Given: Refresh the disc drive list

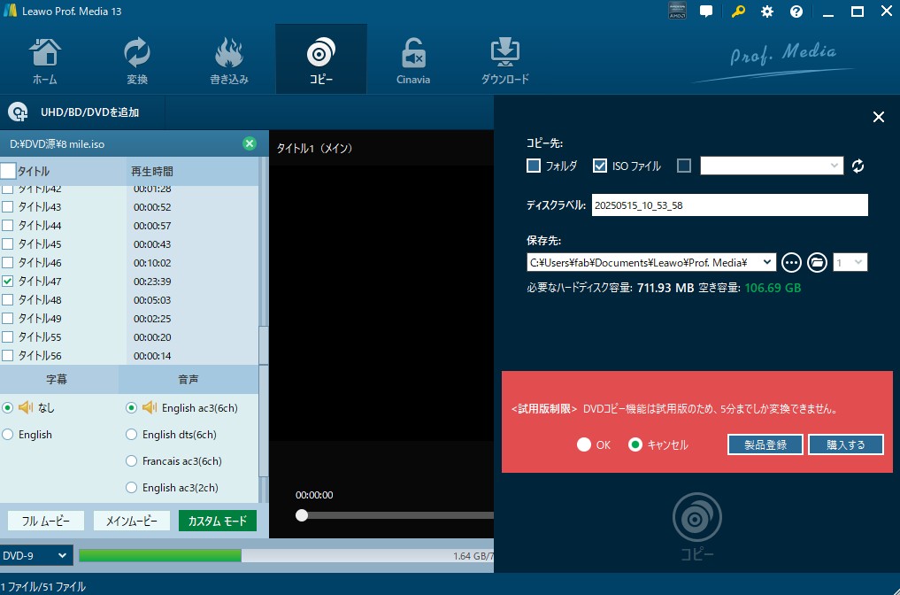Looking at the screenshot, I should pos(858,166).
